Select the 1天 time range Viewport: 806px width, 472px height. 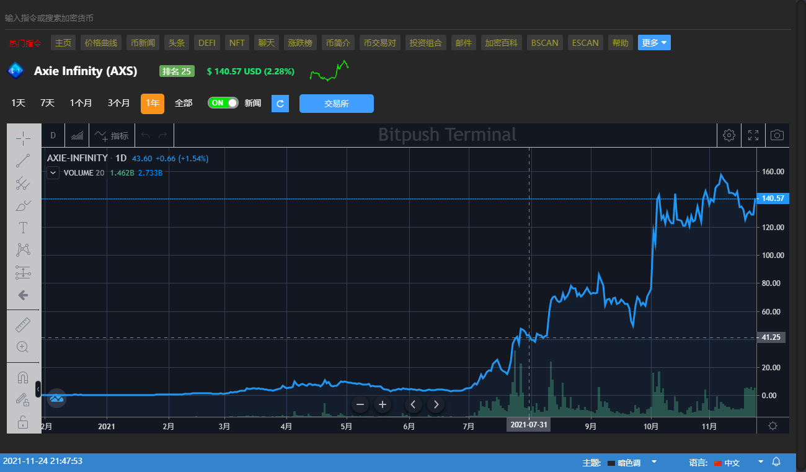coord(18,103)
